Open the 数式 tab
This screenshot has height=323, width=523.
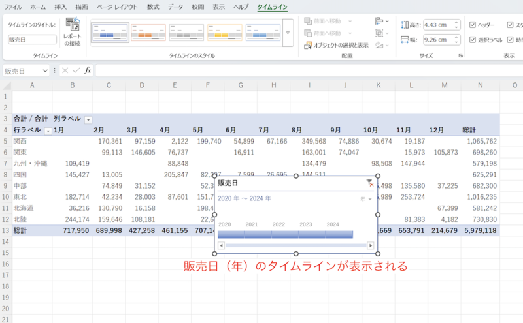point(153,7)
